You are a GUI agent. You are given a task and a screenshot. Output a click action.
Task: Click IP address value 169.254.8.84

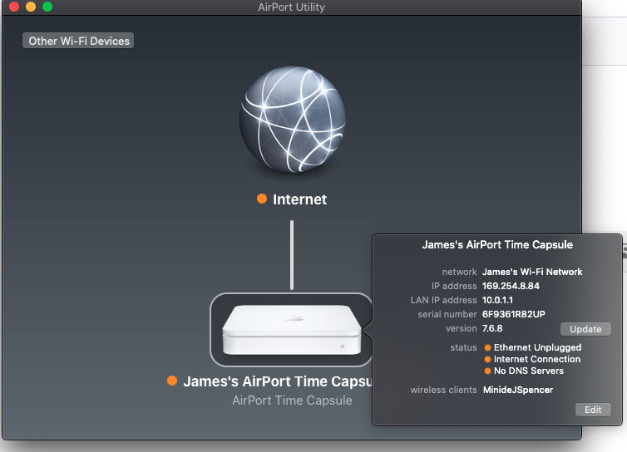tap(511, 286)
